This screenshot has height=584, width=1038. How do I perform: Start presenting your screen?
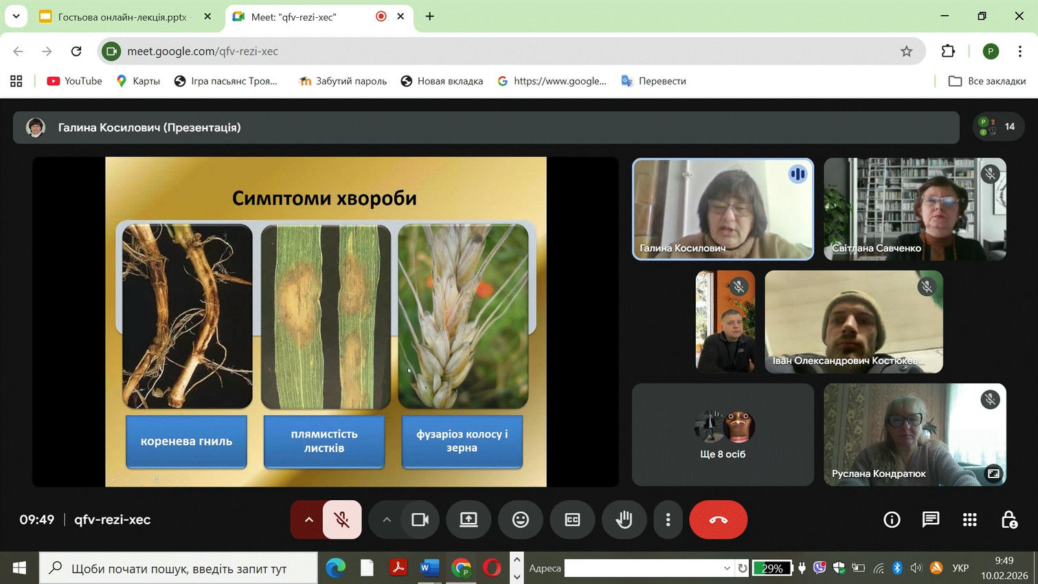click(x=469, y=520)
